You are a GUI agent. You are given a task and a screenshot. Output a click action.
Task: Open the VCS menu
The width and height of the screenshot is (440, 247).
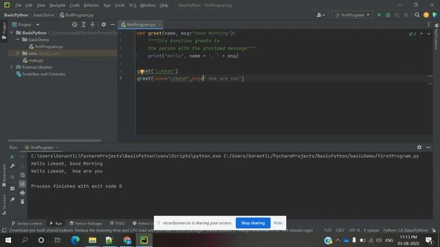[133, 5]
